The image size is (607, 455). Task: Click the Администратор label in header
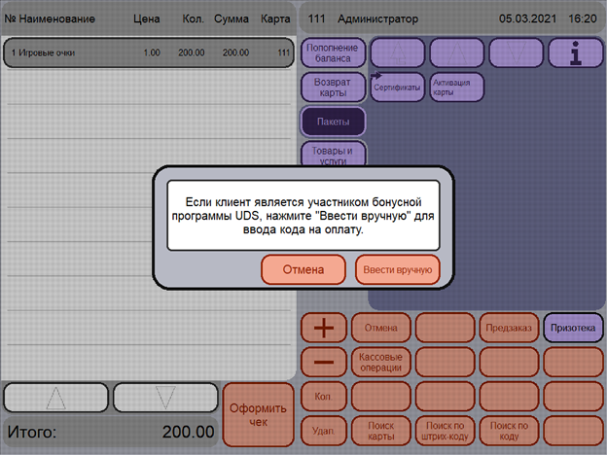[377, 18]
